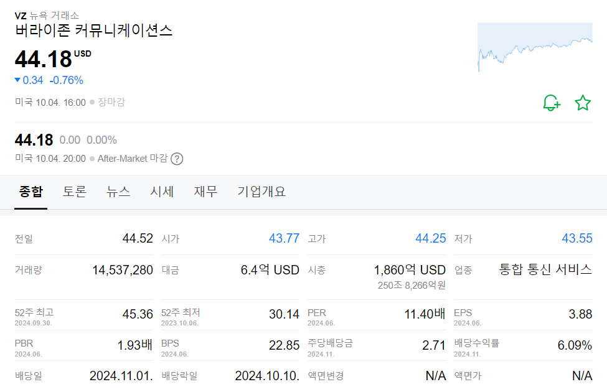Click the 거래량 value 14,537,280

point(123,270)
